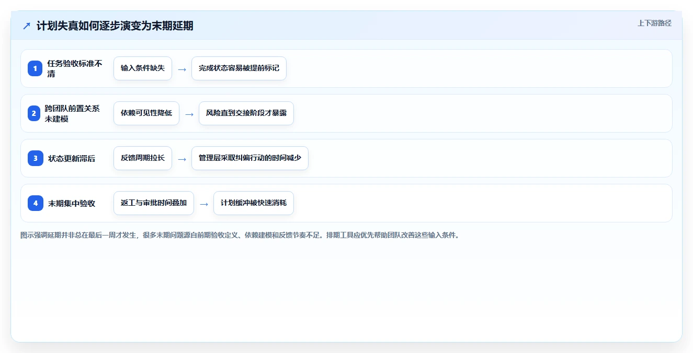Select the 输入条件缺失 chip
693x353 pixels.
143,68
